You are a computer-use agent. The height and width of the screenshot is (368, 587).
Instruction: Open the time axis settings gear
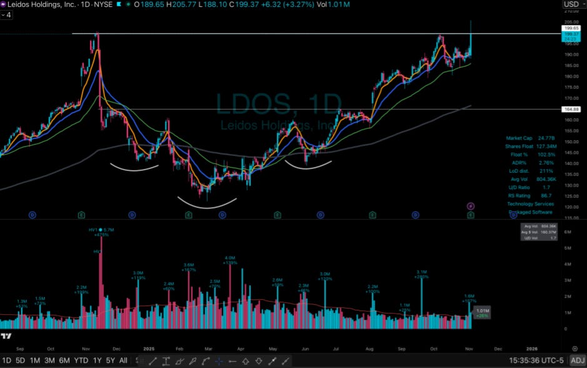tap(575, 349)
